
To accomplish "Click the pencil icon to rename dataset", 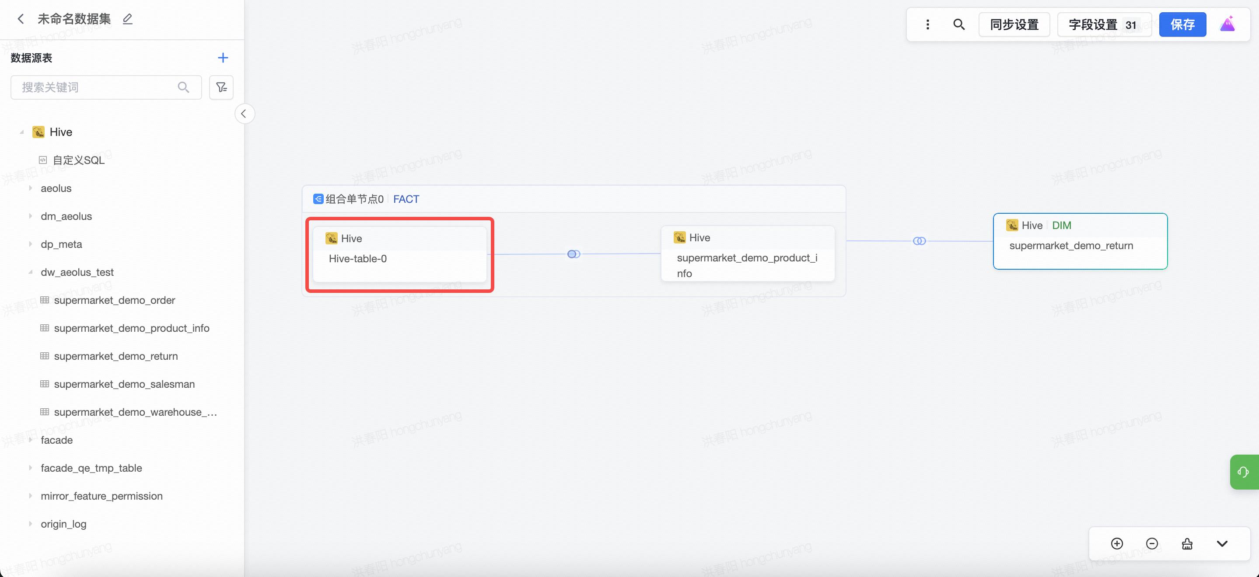I will [x=128, y=19].
